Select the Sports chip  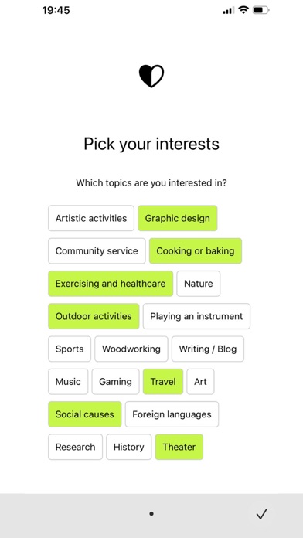click(70, 349)
